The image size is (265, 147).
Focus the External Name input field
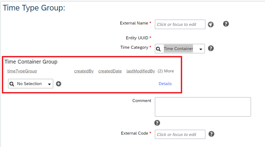pos(180,24)
